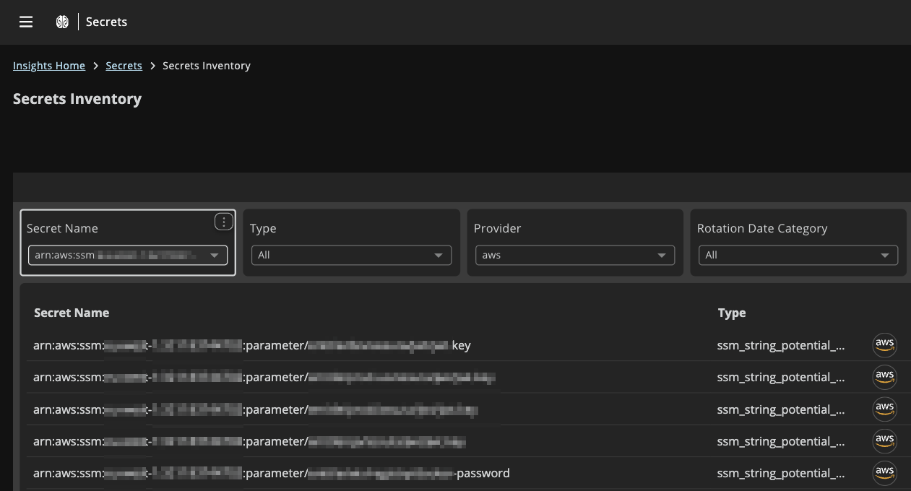Click the AWS icon on the third table row
This screenshot has height=491, width=911.
[x=884, y=409]
